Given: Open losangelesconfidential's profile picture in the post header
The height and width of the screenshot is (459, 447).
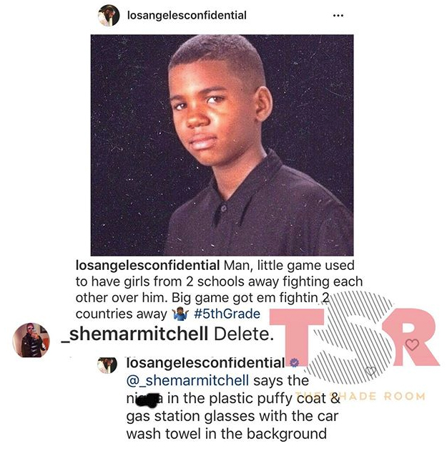Looking at the screenshot, I should (109, 16).
